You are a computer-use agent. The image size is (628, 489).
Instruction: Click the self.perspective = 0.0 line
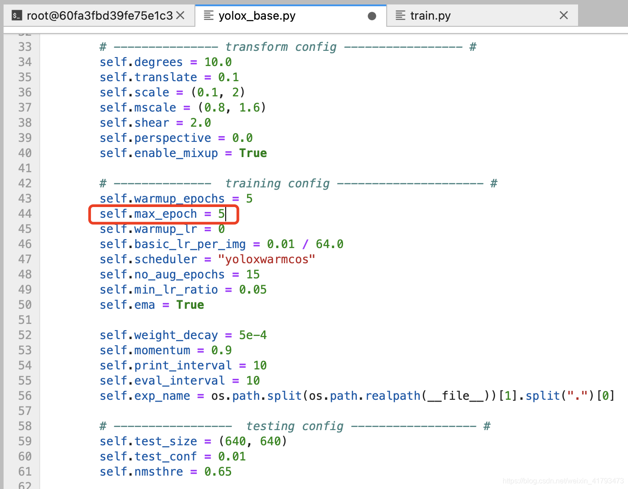(176, 138)
